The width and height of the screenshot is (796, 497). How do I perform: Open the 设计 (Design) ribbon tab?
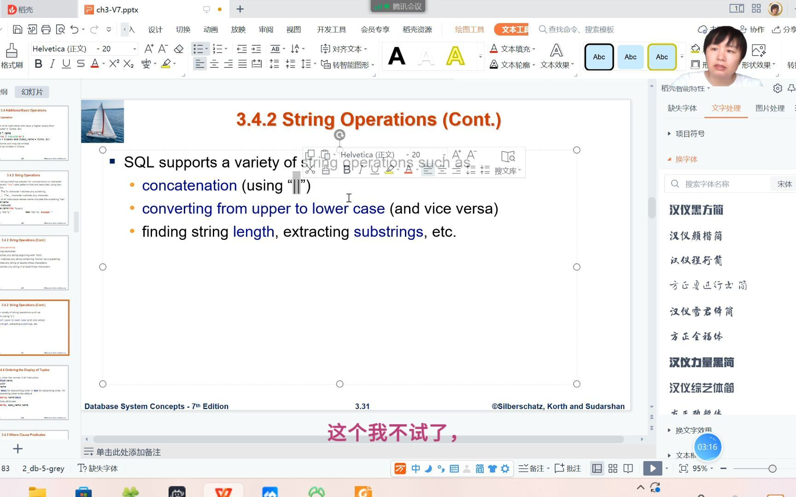pos(155,29)
